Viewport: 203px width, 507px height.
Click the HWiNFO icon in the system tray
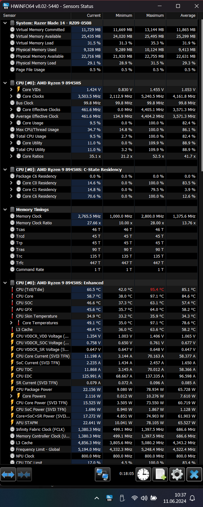point(109,498)
